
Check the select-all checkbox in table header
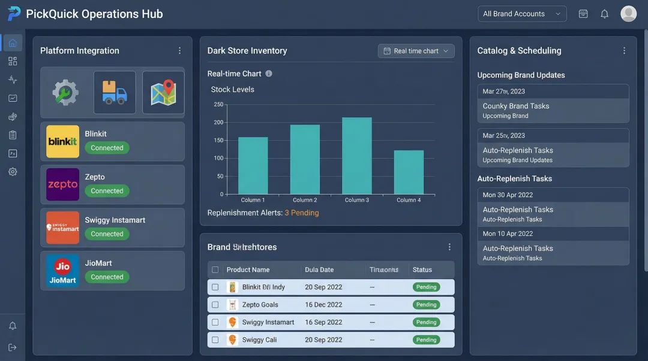point(215,269)
